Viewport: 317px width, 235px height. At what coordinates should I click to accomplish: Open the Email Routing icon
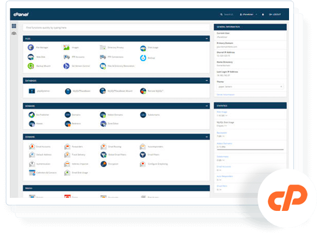[x=104, y=147]
